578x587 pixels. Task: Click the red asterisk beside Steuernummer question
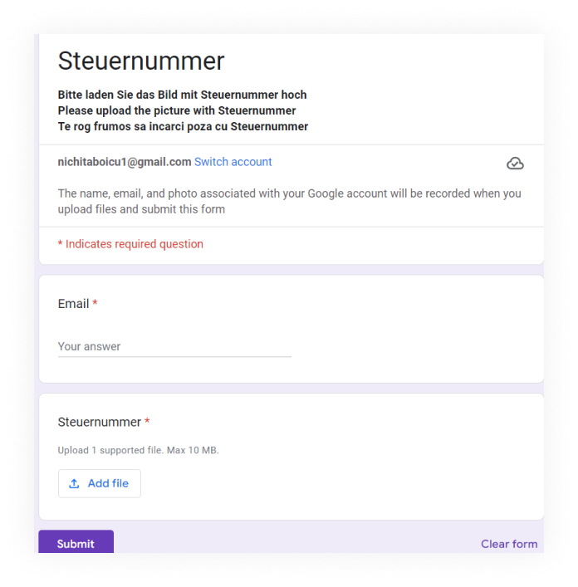tap(147, 422)
